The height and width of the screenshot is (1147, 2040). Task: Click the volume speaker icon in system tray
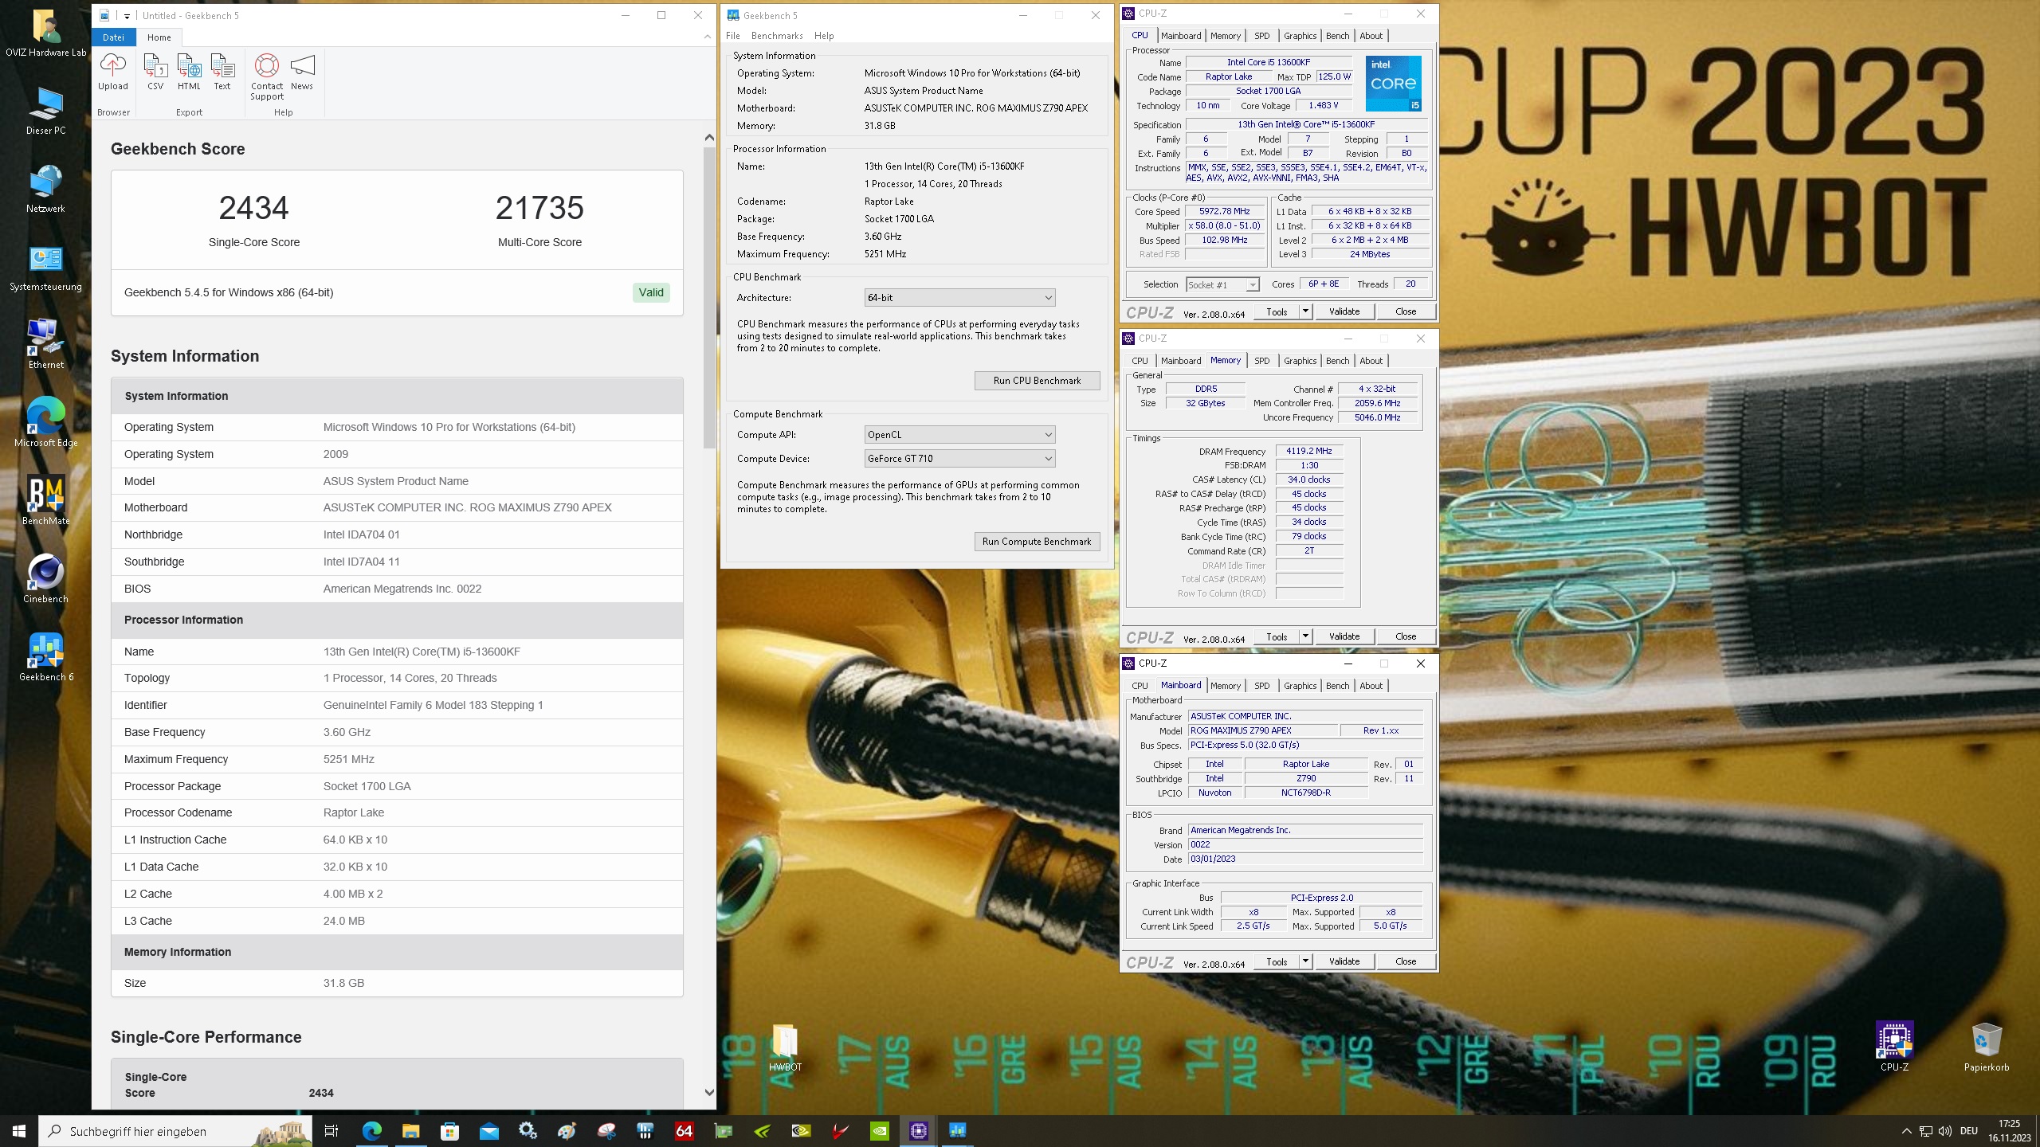(x=1944, y=1131)
